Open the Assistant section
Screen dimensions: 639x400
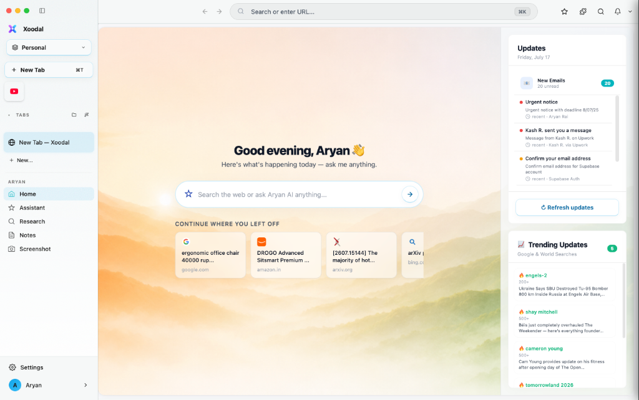(x=49, y=207)
